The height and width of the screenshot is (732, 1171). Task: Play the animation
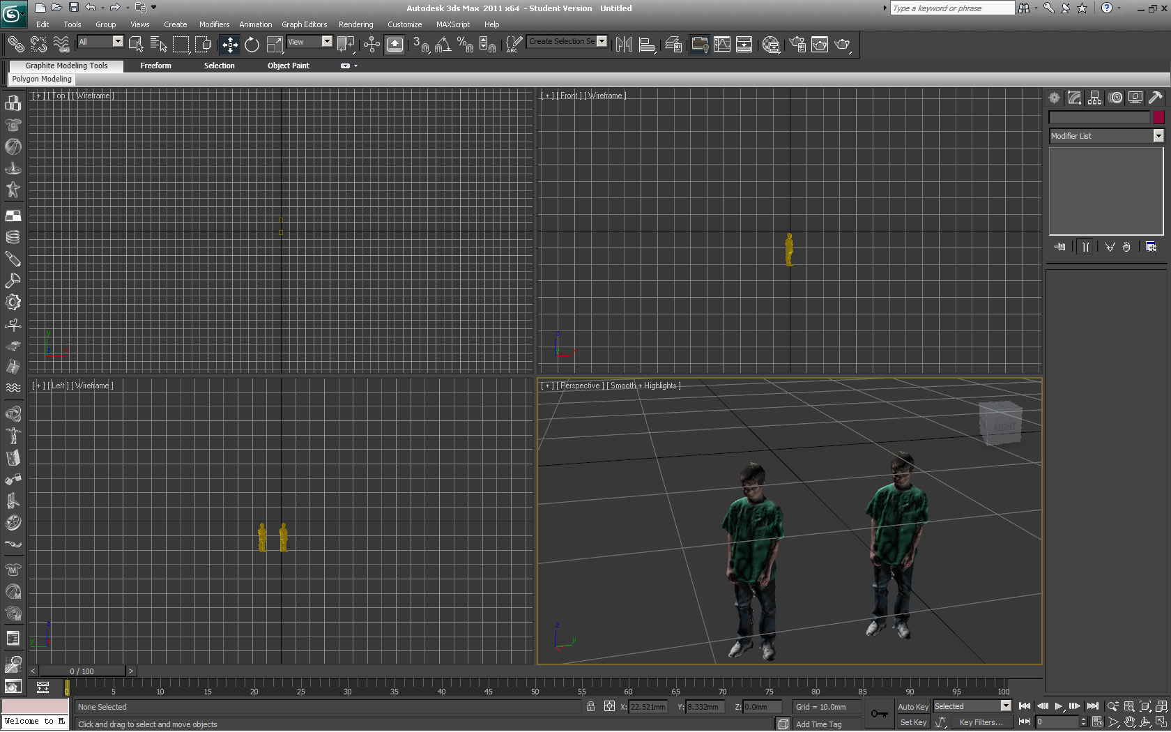pos(1058,706)
